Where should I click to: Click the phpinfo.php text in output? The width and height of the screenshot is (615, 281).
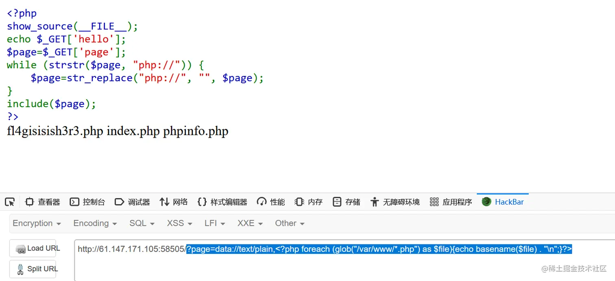pyautogui.click(x=196, y=131)
